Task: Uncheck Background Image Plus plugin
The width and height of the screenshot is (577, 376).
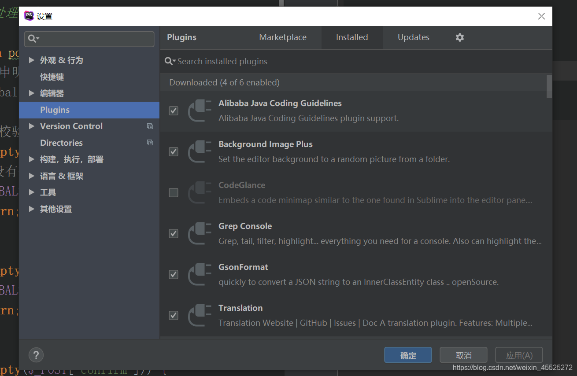Action: click(174, 151)
